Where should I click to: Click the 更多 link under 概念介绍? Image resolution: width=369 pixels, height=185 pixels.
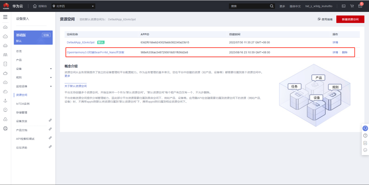(x=67, y=76)
